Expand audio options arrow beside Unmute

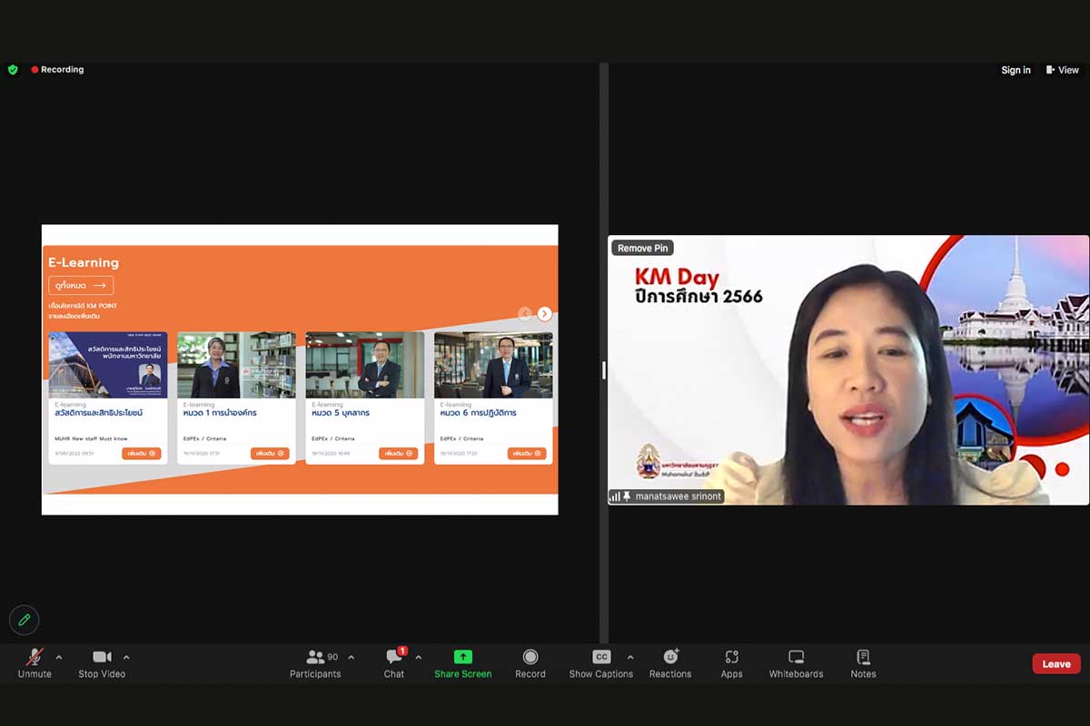tap(59, 657)
